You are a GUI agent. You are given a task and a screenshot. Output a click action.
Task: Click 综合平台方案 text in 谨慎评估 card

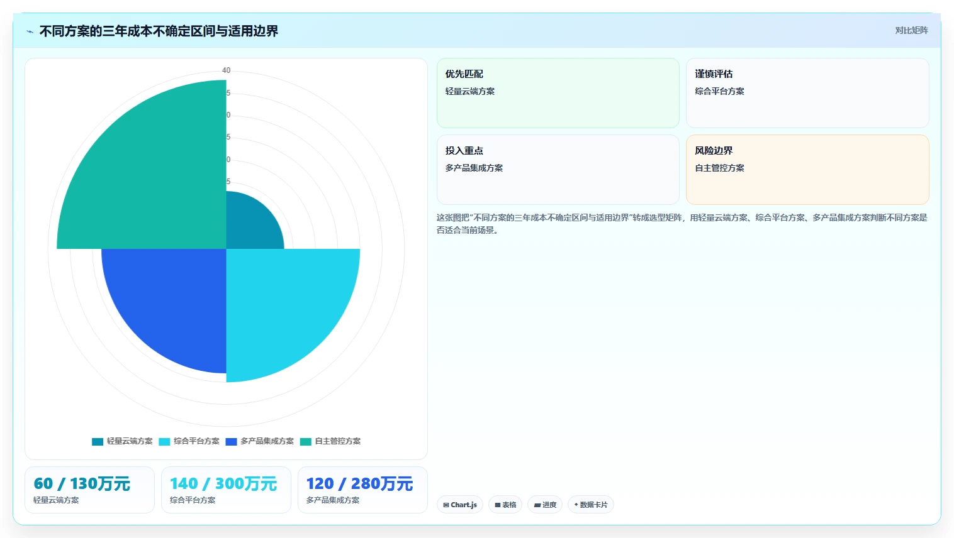(x=719, y=91)
